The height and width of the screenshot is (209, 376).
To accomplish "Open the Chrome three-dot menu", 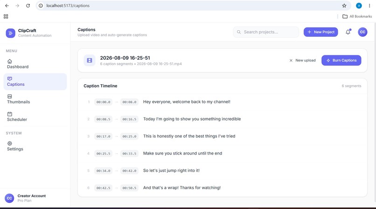I will (x=369, y=6).
